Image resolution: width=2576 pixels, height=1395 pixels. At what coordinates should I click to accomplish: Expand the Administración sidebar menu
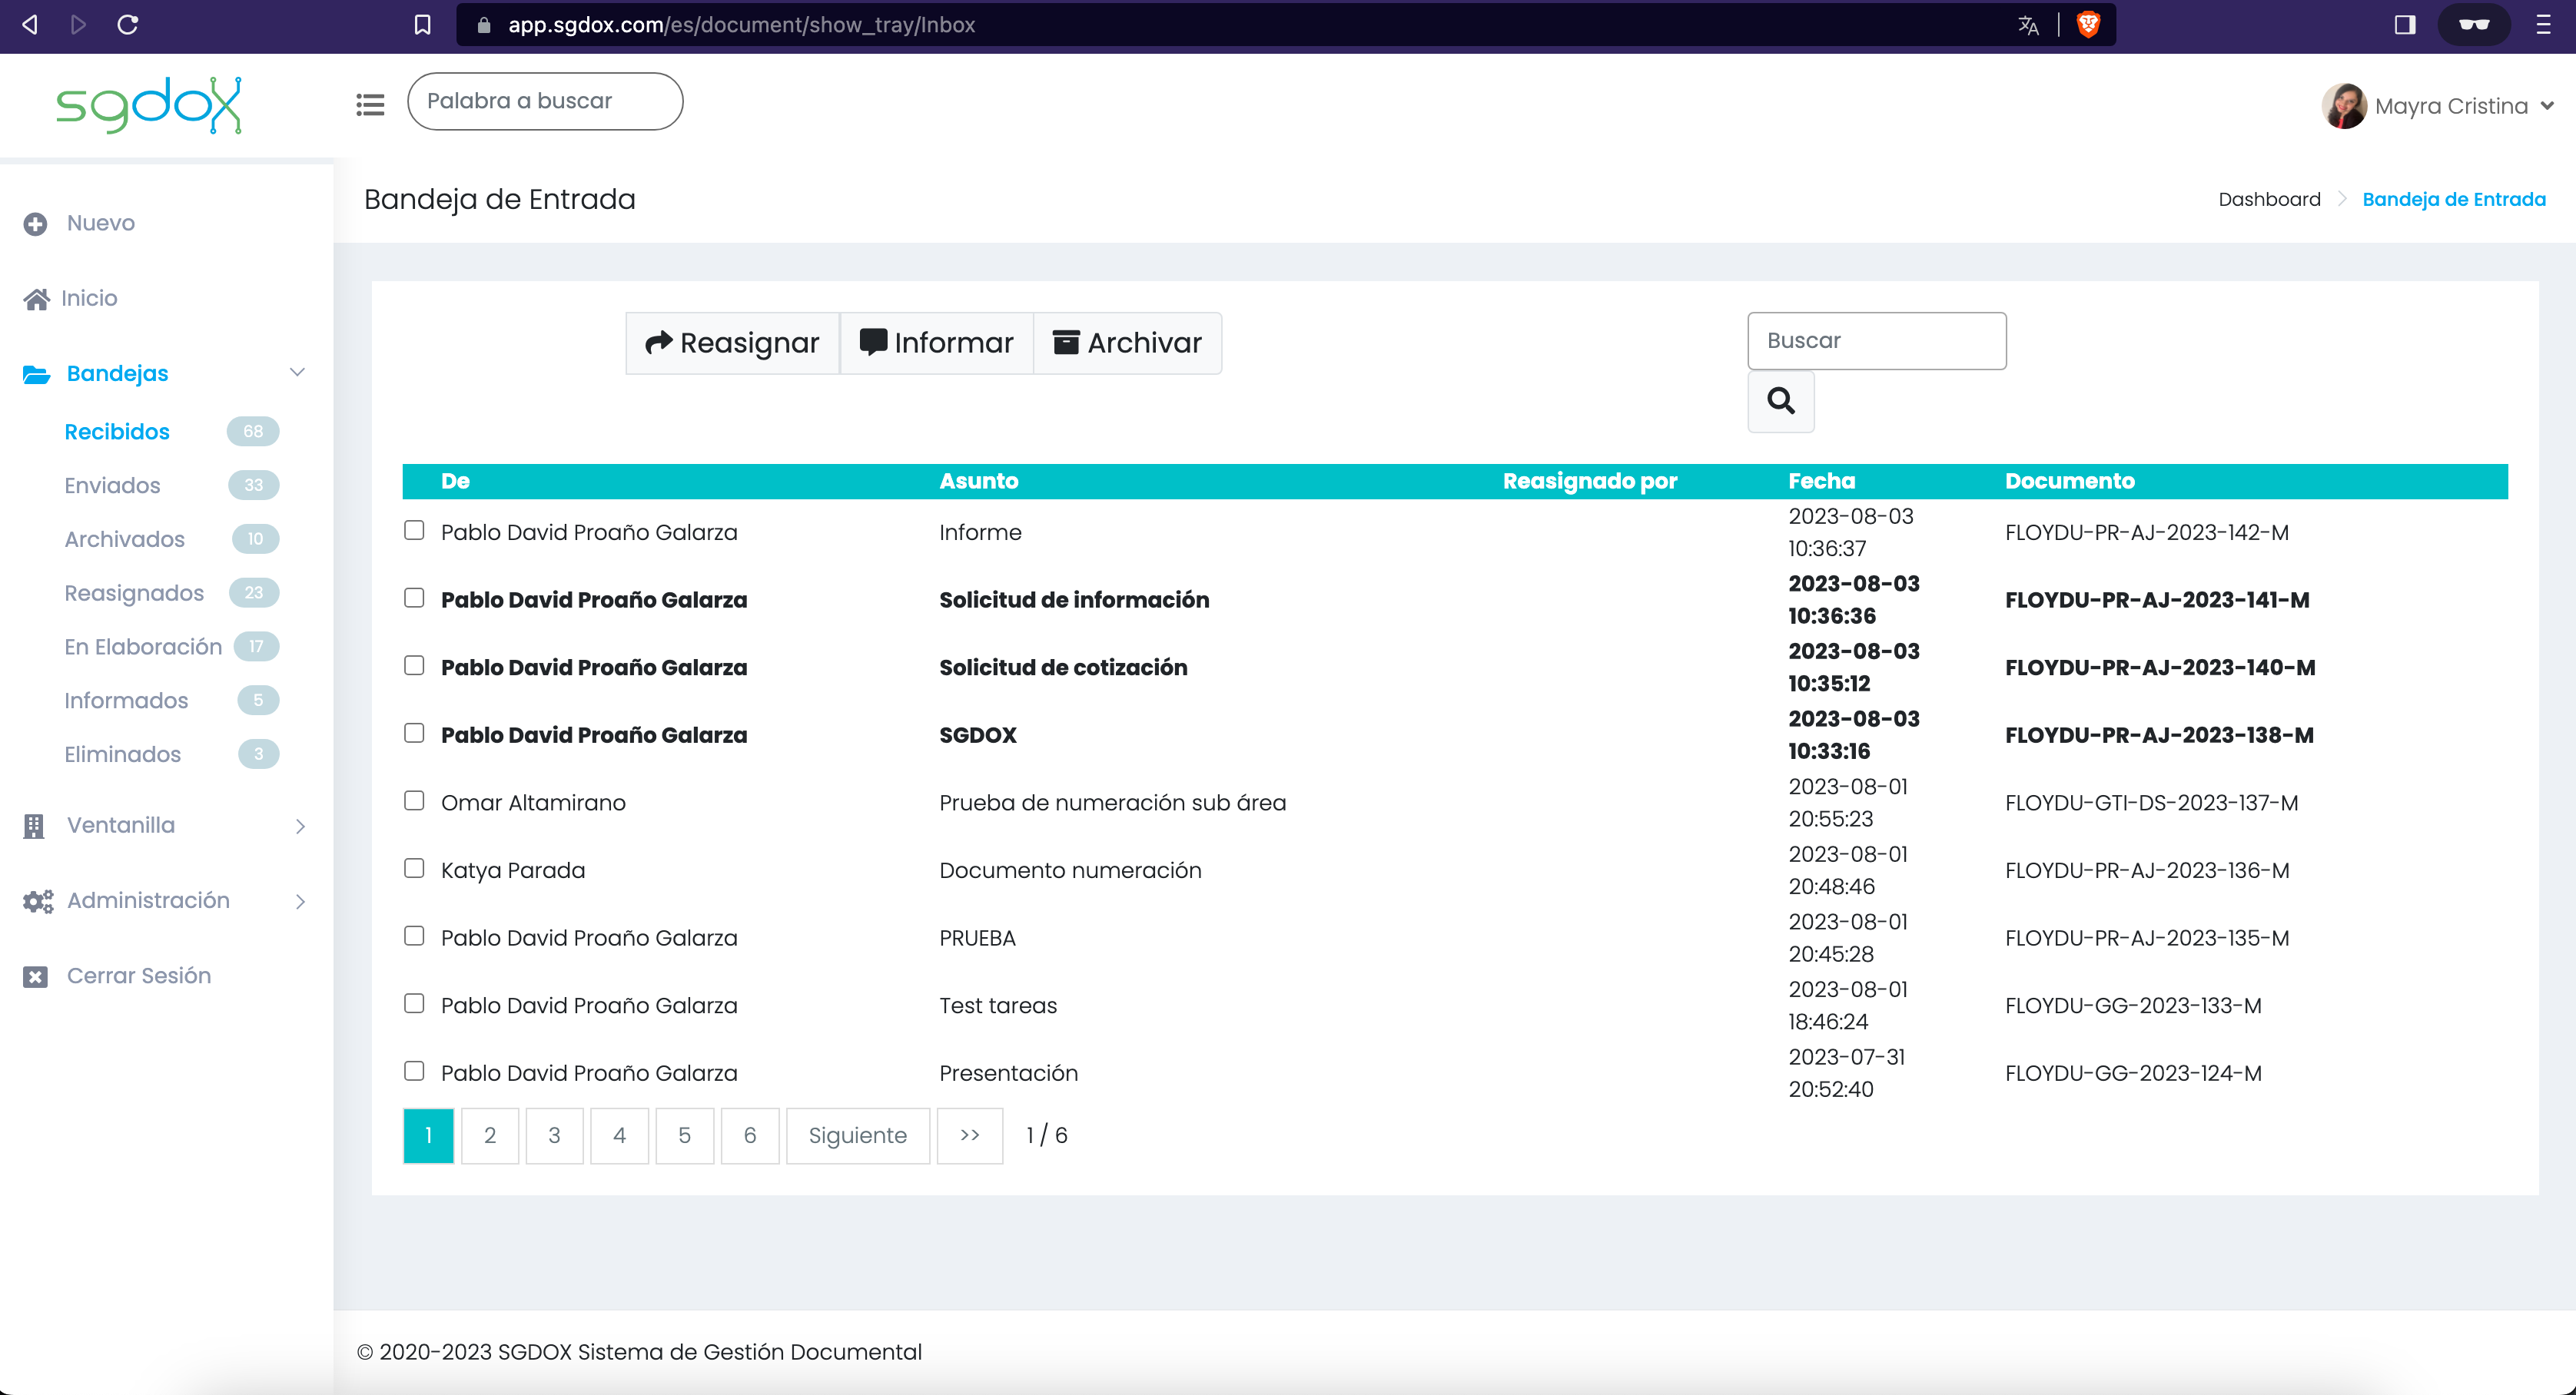[x=164, y=900]
